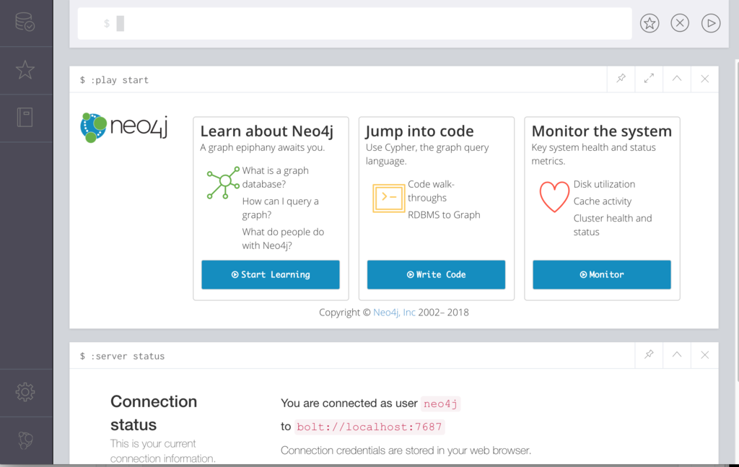Close the :play start frame
Viewport: 739px width, 467px height.
tap(704, 79)
